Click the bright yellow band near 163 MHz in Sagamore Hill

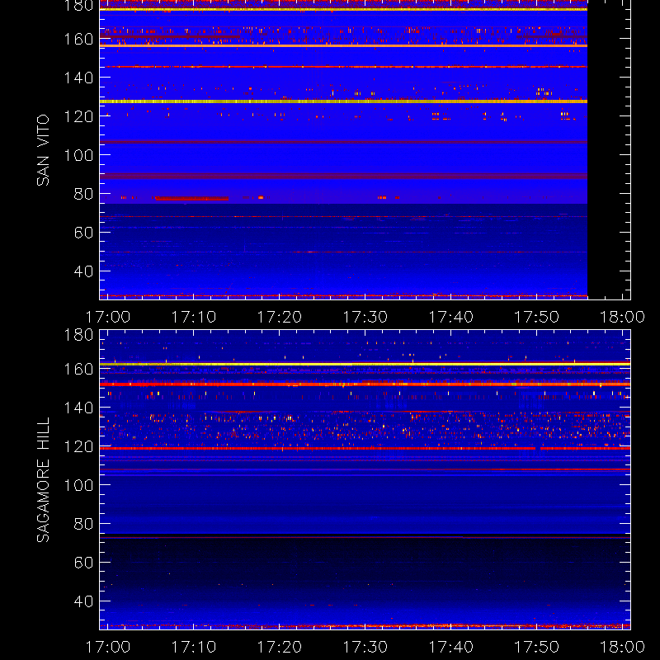pos(365,364)
